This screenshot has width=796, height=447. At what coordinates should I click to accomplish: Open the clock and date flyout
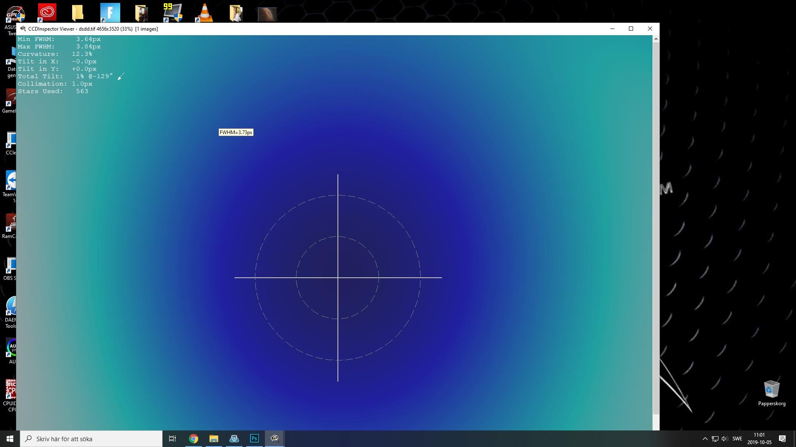tap(759, 439)
